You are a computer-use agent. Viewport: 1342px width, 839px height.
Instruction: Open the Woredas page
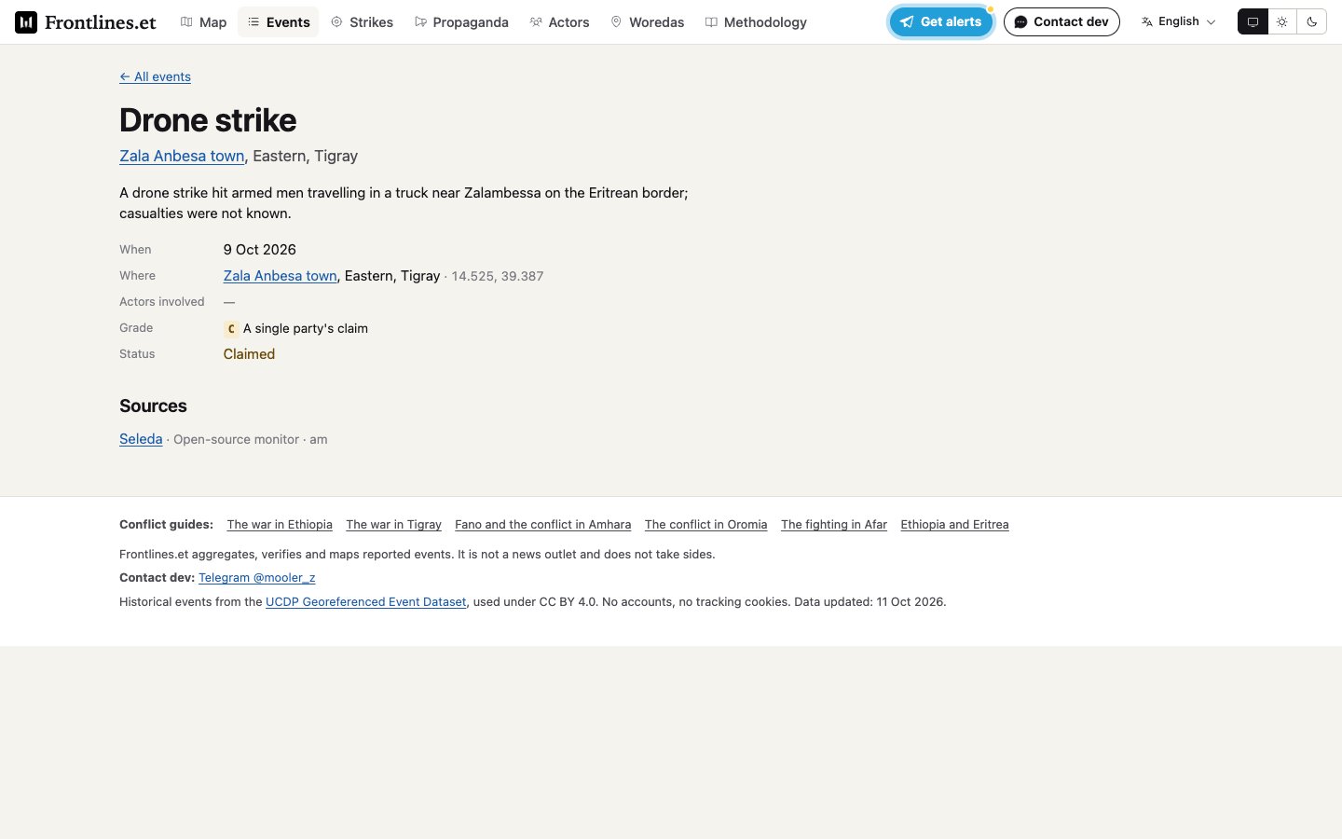click(x=647, y=21)
